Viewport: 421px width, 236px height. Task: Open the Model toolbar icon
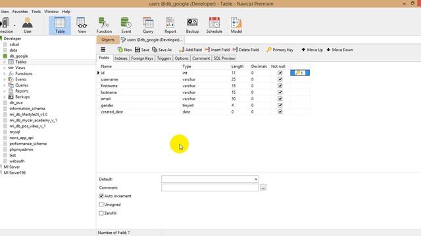pos(236,25)
